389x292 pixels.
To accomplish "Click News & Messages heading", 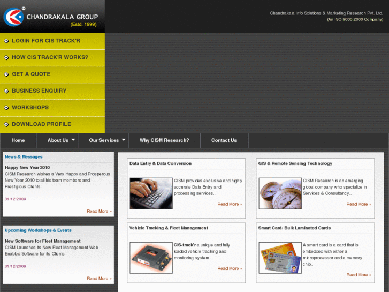I will [x=24, y=157].
